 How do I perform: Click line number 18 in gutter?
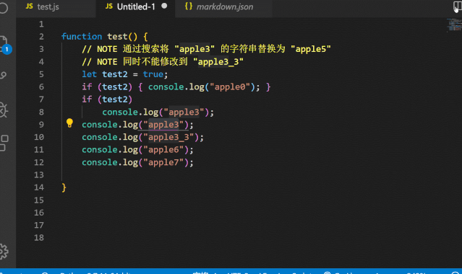click(39, 238)
